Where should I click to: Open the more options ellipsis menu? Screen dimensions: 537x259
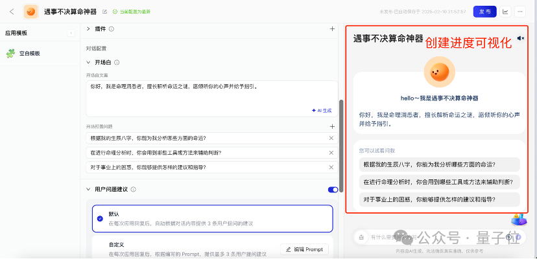coord(520,12)
